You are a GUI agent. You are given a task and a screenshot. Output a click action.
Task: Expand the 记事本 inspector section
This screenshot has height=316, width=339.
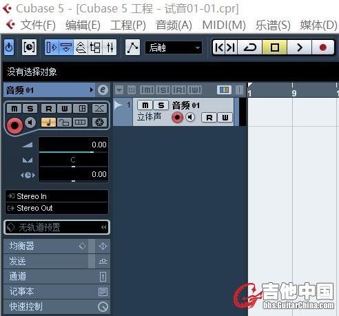pos(56,292)
